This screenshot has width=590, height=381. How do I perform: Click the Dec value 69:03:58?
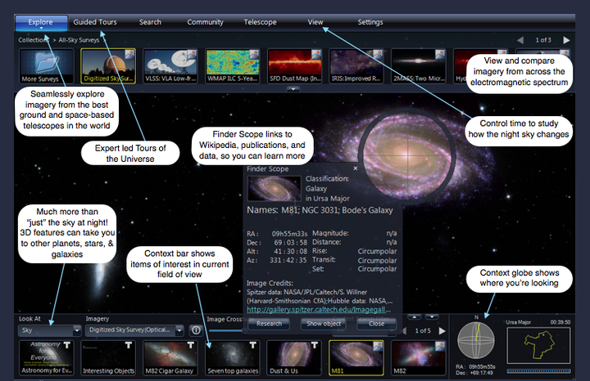click(x=290, y=243)
